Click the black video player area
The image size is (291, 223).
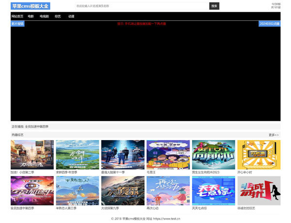(145, 73)
